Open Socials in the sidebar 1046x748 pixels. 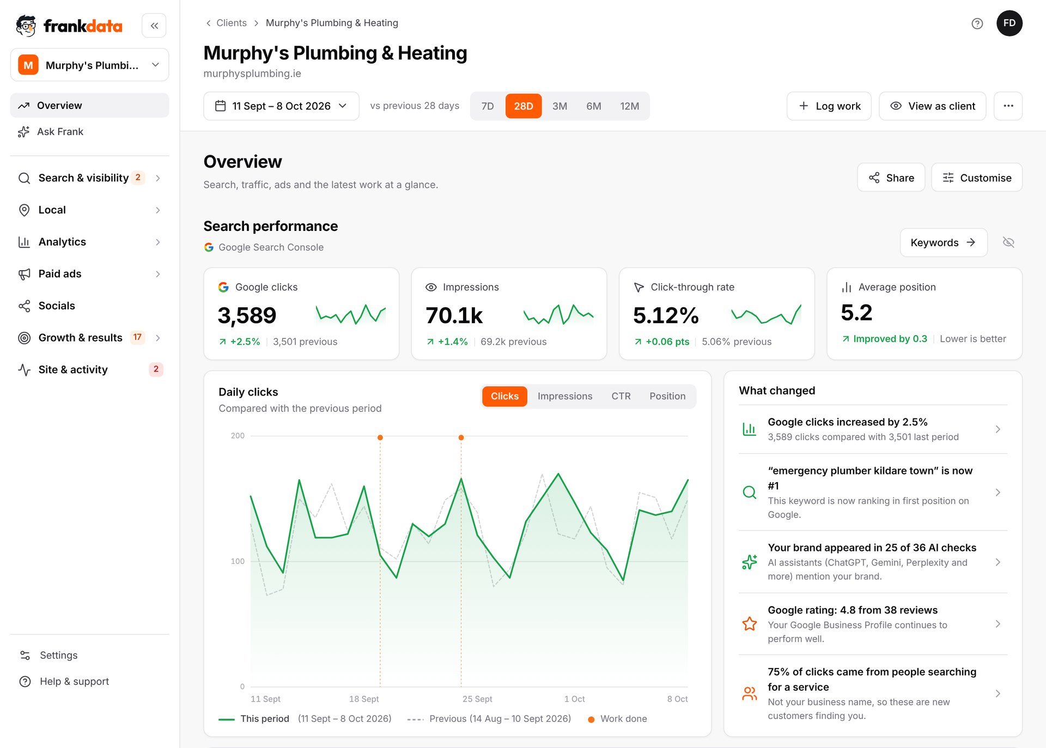click(x=89, y=306)
